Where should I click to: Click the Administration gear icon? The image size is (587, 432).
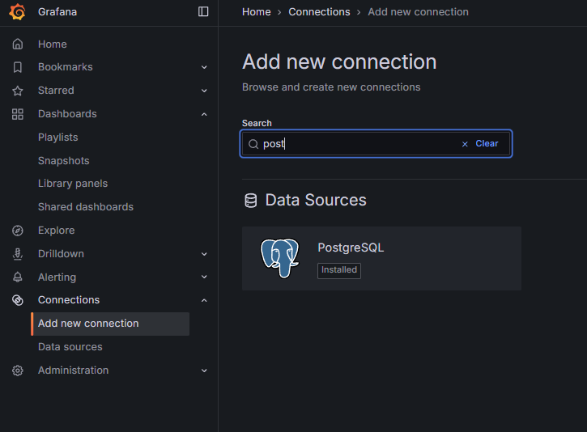click(18, 371)
